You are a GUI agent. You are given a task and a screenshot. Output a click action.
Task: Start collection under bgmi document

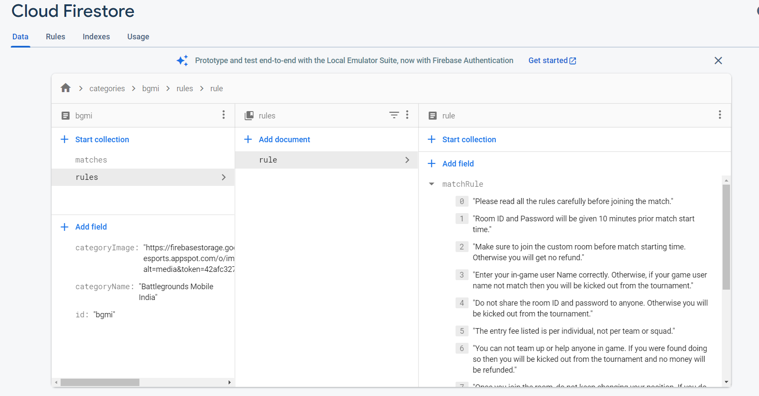coord(102,139)
